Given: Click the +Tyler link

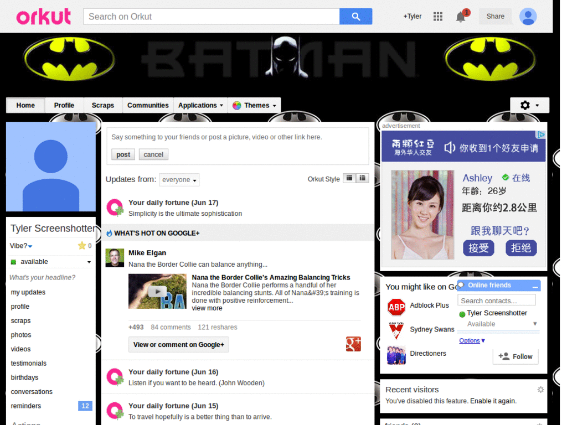Looking at the screenshot, I should click(412, 16).
